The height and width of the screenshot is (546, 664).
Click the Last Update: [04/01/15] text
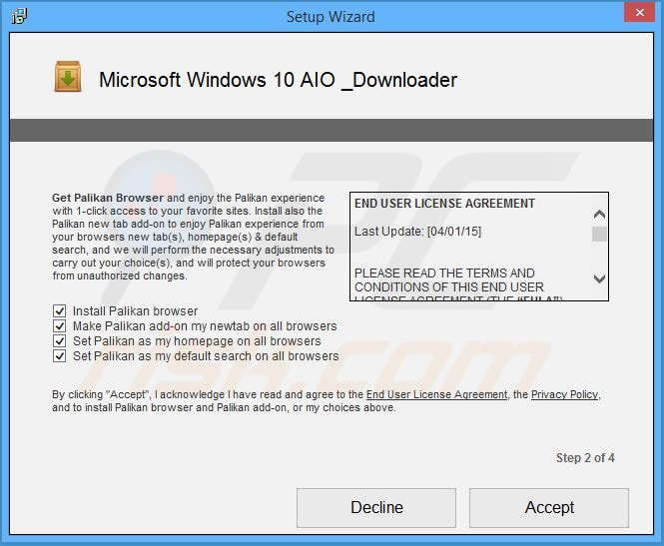pyautogui.click(x=418, y=232)
